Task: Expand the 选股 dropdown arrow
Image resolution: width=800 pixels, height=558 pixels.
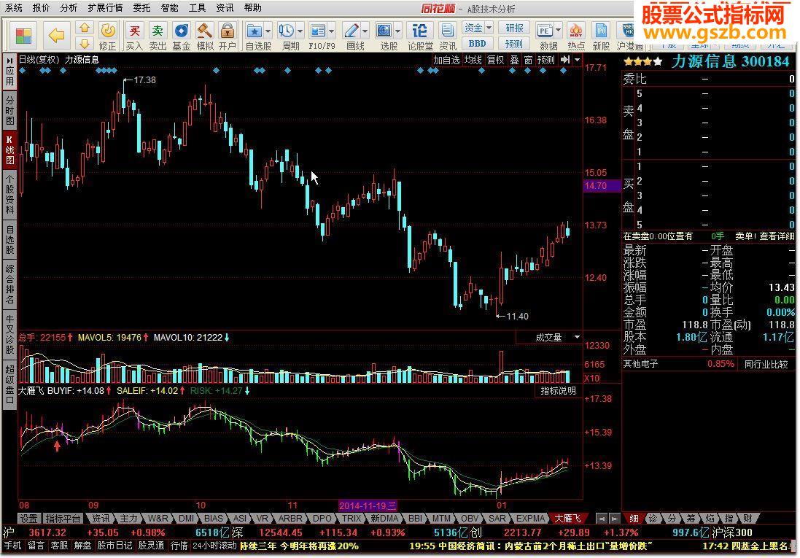Action: [x=397, y=31]
